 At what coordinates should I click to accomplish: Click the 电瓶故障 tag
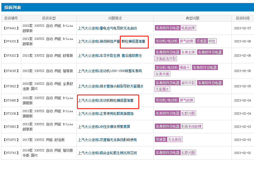(x=188, y=28)
